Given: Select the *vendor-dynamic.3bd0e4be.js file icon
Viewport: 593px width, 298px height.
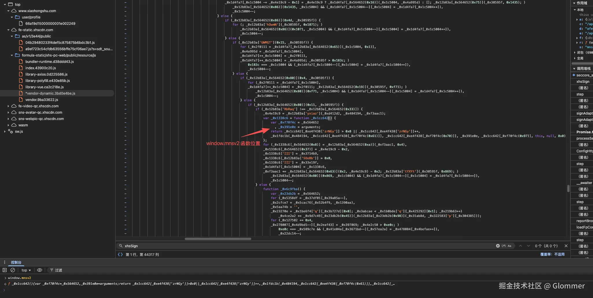Looking at the screenshot, I should (x=21, y=93).
